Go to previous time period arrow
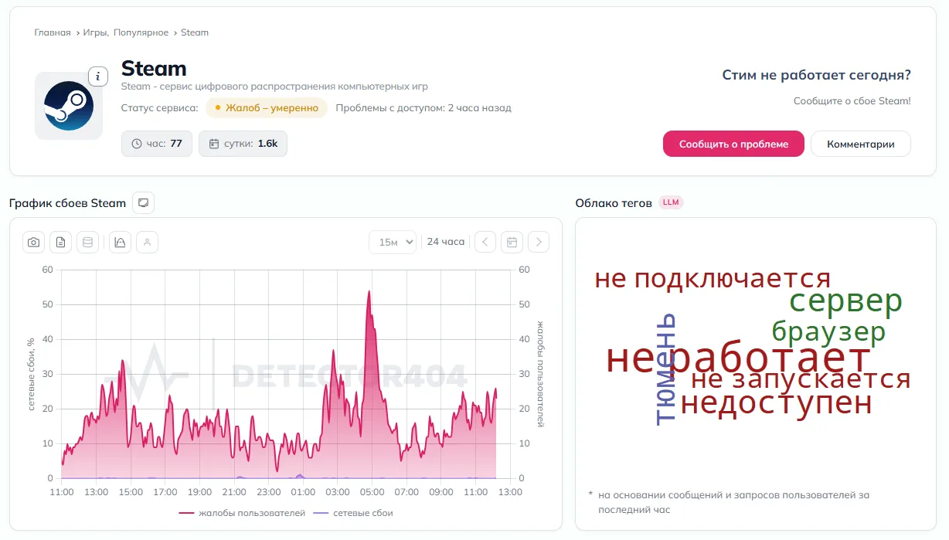949x540 pixels. point(485,242)
